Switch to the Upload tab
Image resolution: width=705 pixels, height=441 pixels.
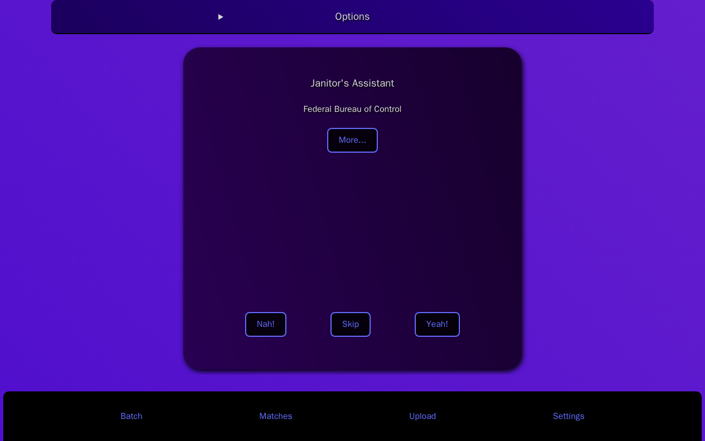coord(422,416)
